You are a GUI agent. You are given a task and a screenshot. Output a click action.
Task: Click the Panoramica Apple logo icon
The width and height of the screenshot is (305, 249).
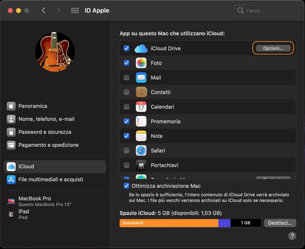[11, 106]
